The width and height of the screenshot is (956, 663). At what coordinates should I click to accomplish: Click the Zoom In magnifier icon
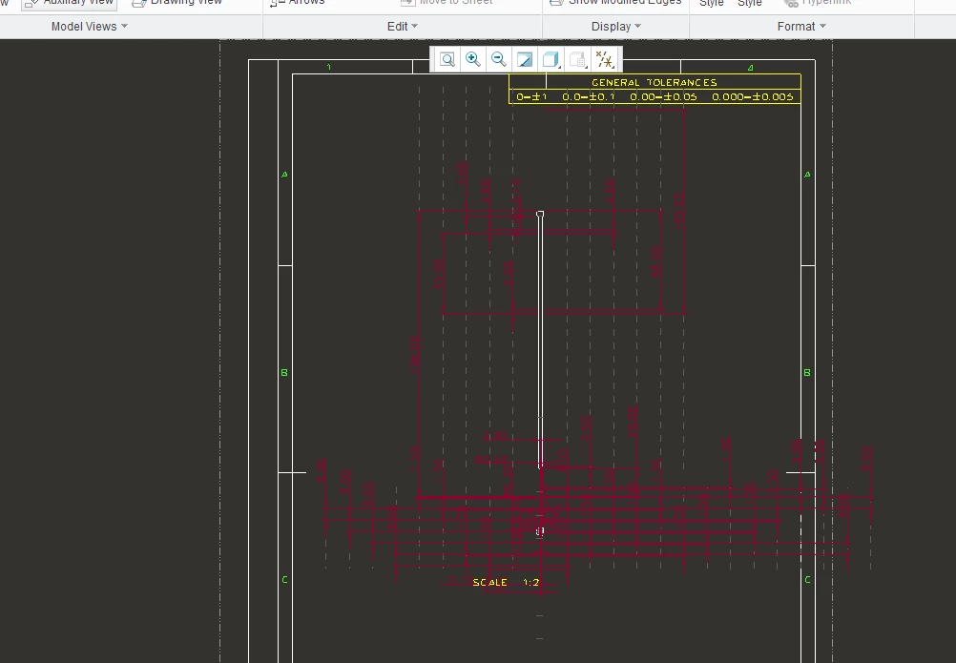click(x=472, y=59)
